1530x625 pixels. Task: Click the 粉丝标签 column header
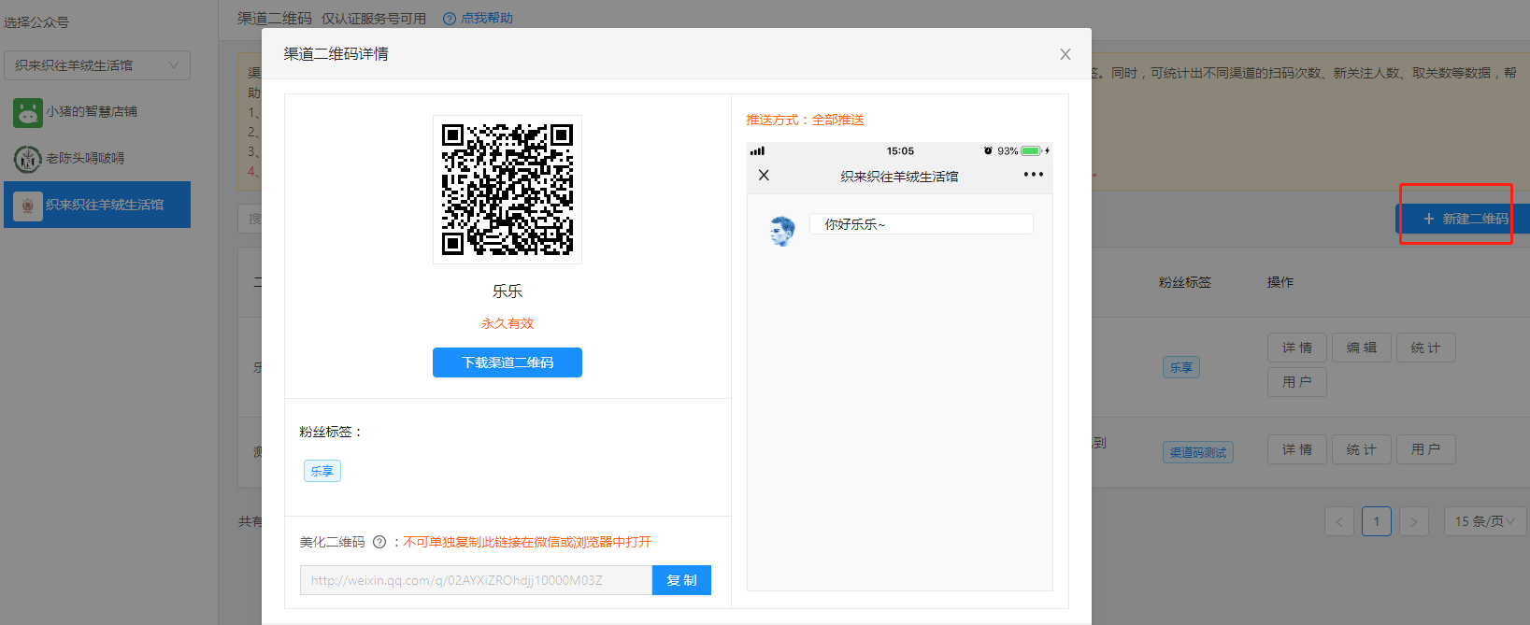click(1185, 282)
